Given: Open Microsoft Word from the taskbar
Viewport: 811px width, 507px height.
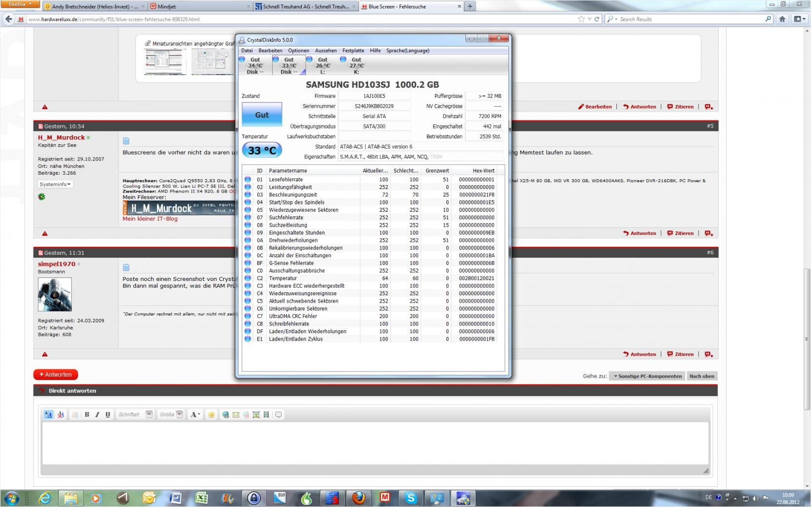Looking at the screenshot, I should (175, 498).
